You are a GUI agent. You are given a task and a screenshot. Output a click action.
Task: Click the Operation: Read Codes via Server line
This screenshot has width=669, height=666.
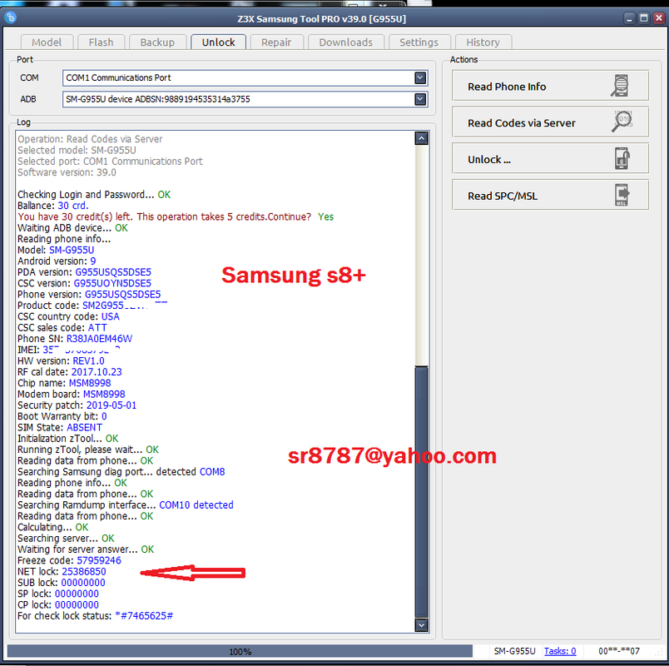point(90,139)
